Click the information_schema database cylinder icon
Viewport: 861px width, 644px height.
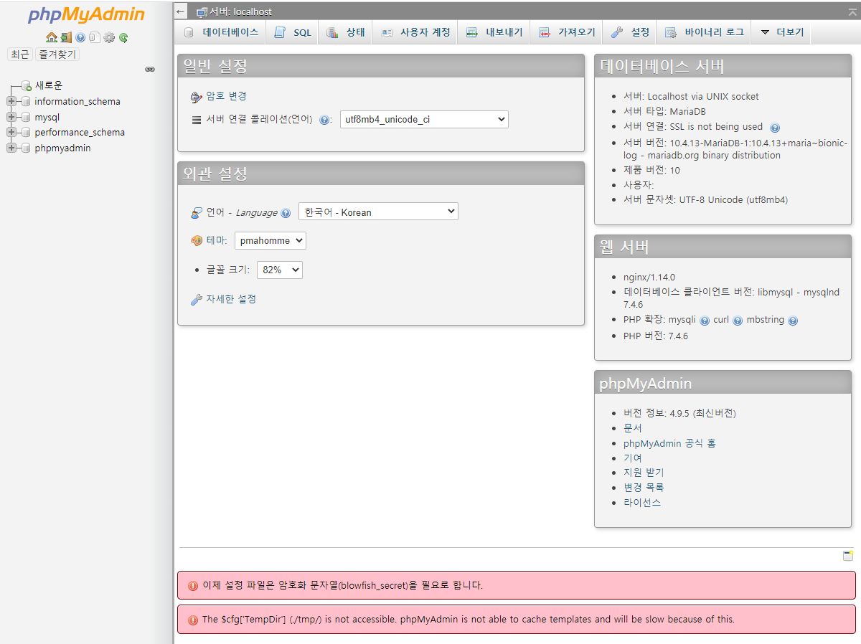click(x=26, y=101)
